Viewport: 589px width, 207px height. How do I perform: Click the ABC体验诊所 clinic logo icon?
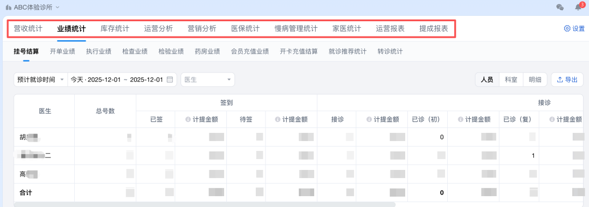point(9,8)
